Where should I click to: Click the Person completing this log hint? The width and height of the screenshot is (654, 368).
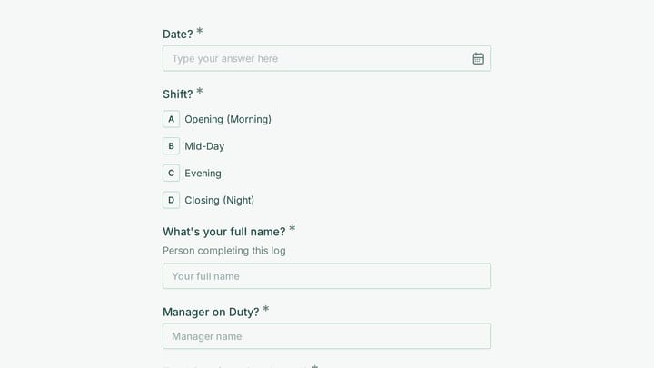(224, 251)
